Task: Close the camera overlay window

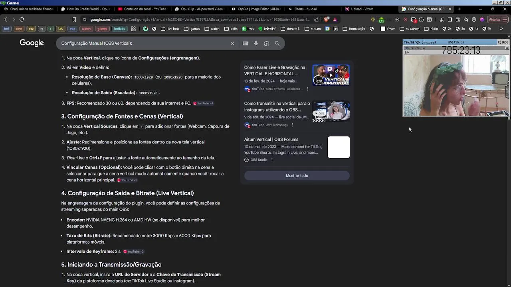Action: point(507,48)
